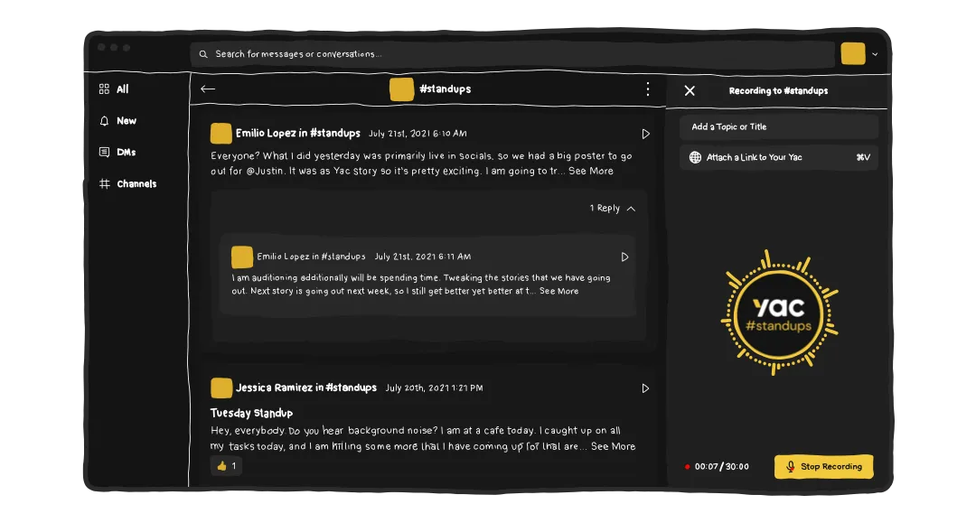Play Emilio Lopez's 6:11 AM reply

tap(624, 257)
